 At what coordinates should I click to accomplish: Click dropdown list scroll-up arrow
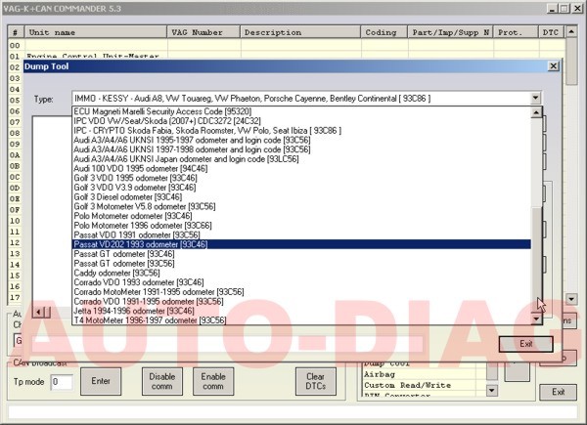[x=536, y=112]
